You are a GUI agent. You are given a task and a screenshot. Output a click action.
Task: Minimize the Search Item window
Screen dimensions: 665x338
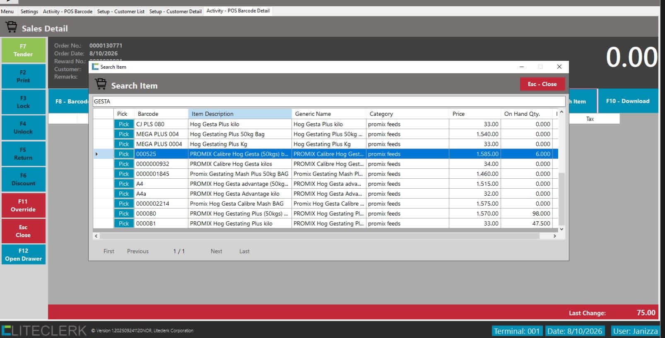point(522,67)
